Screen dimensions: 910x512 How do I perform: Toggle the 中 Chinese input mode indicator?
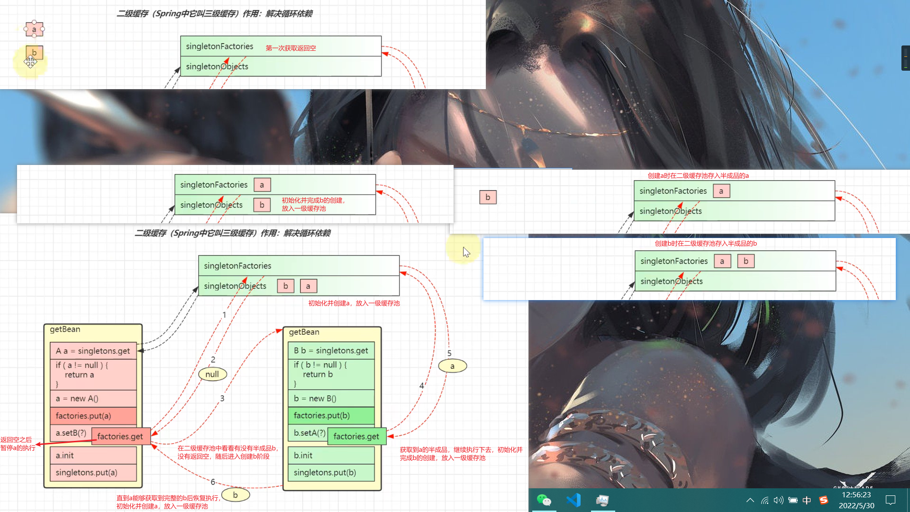[x=807, y=500]
